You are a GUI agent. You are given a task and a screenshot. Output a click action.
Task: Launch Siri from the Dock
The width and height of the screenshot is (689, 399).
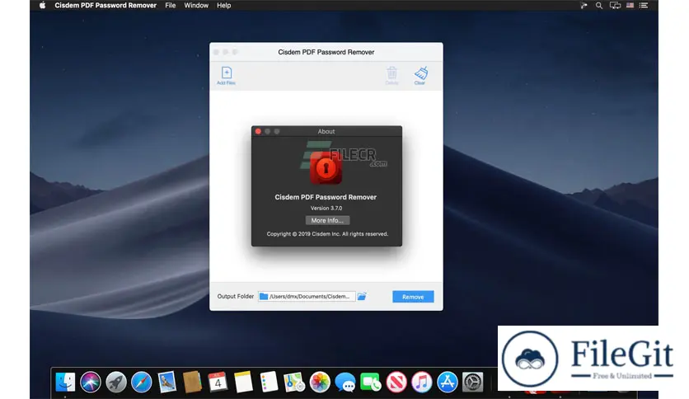91,382
